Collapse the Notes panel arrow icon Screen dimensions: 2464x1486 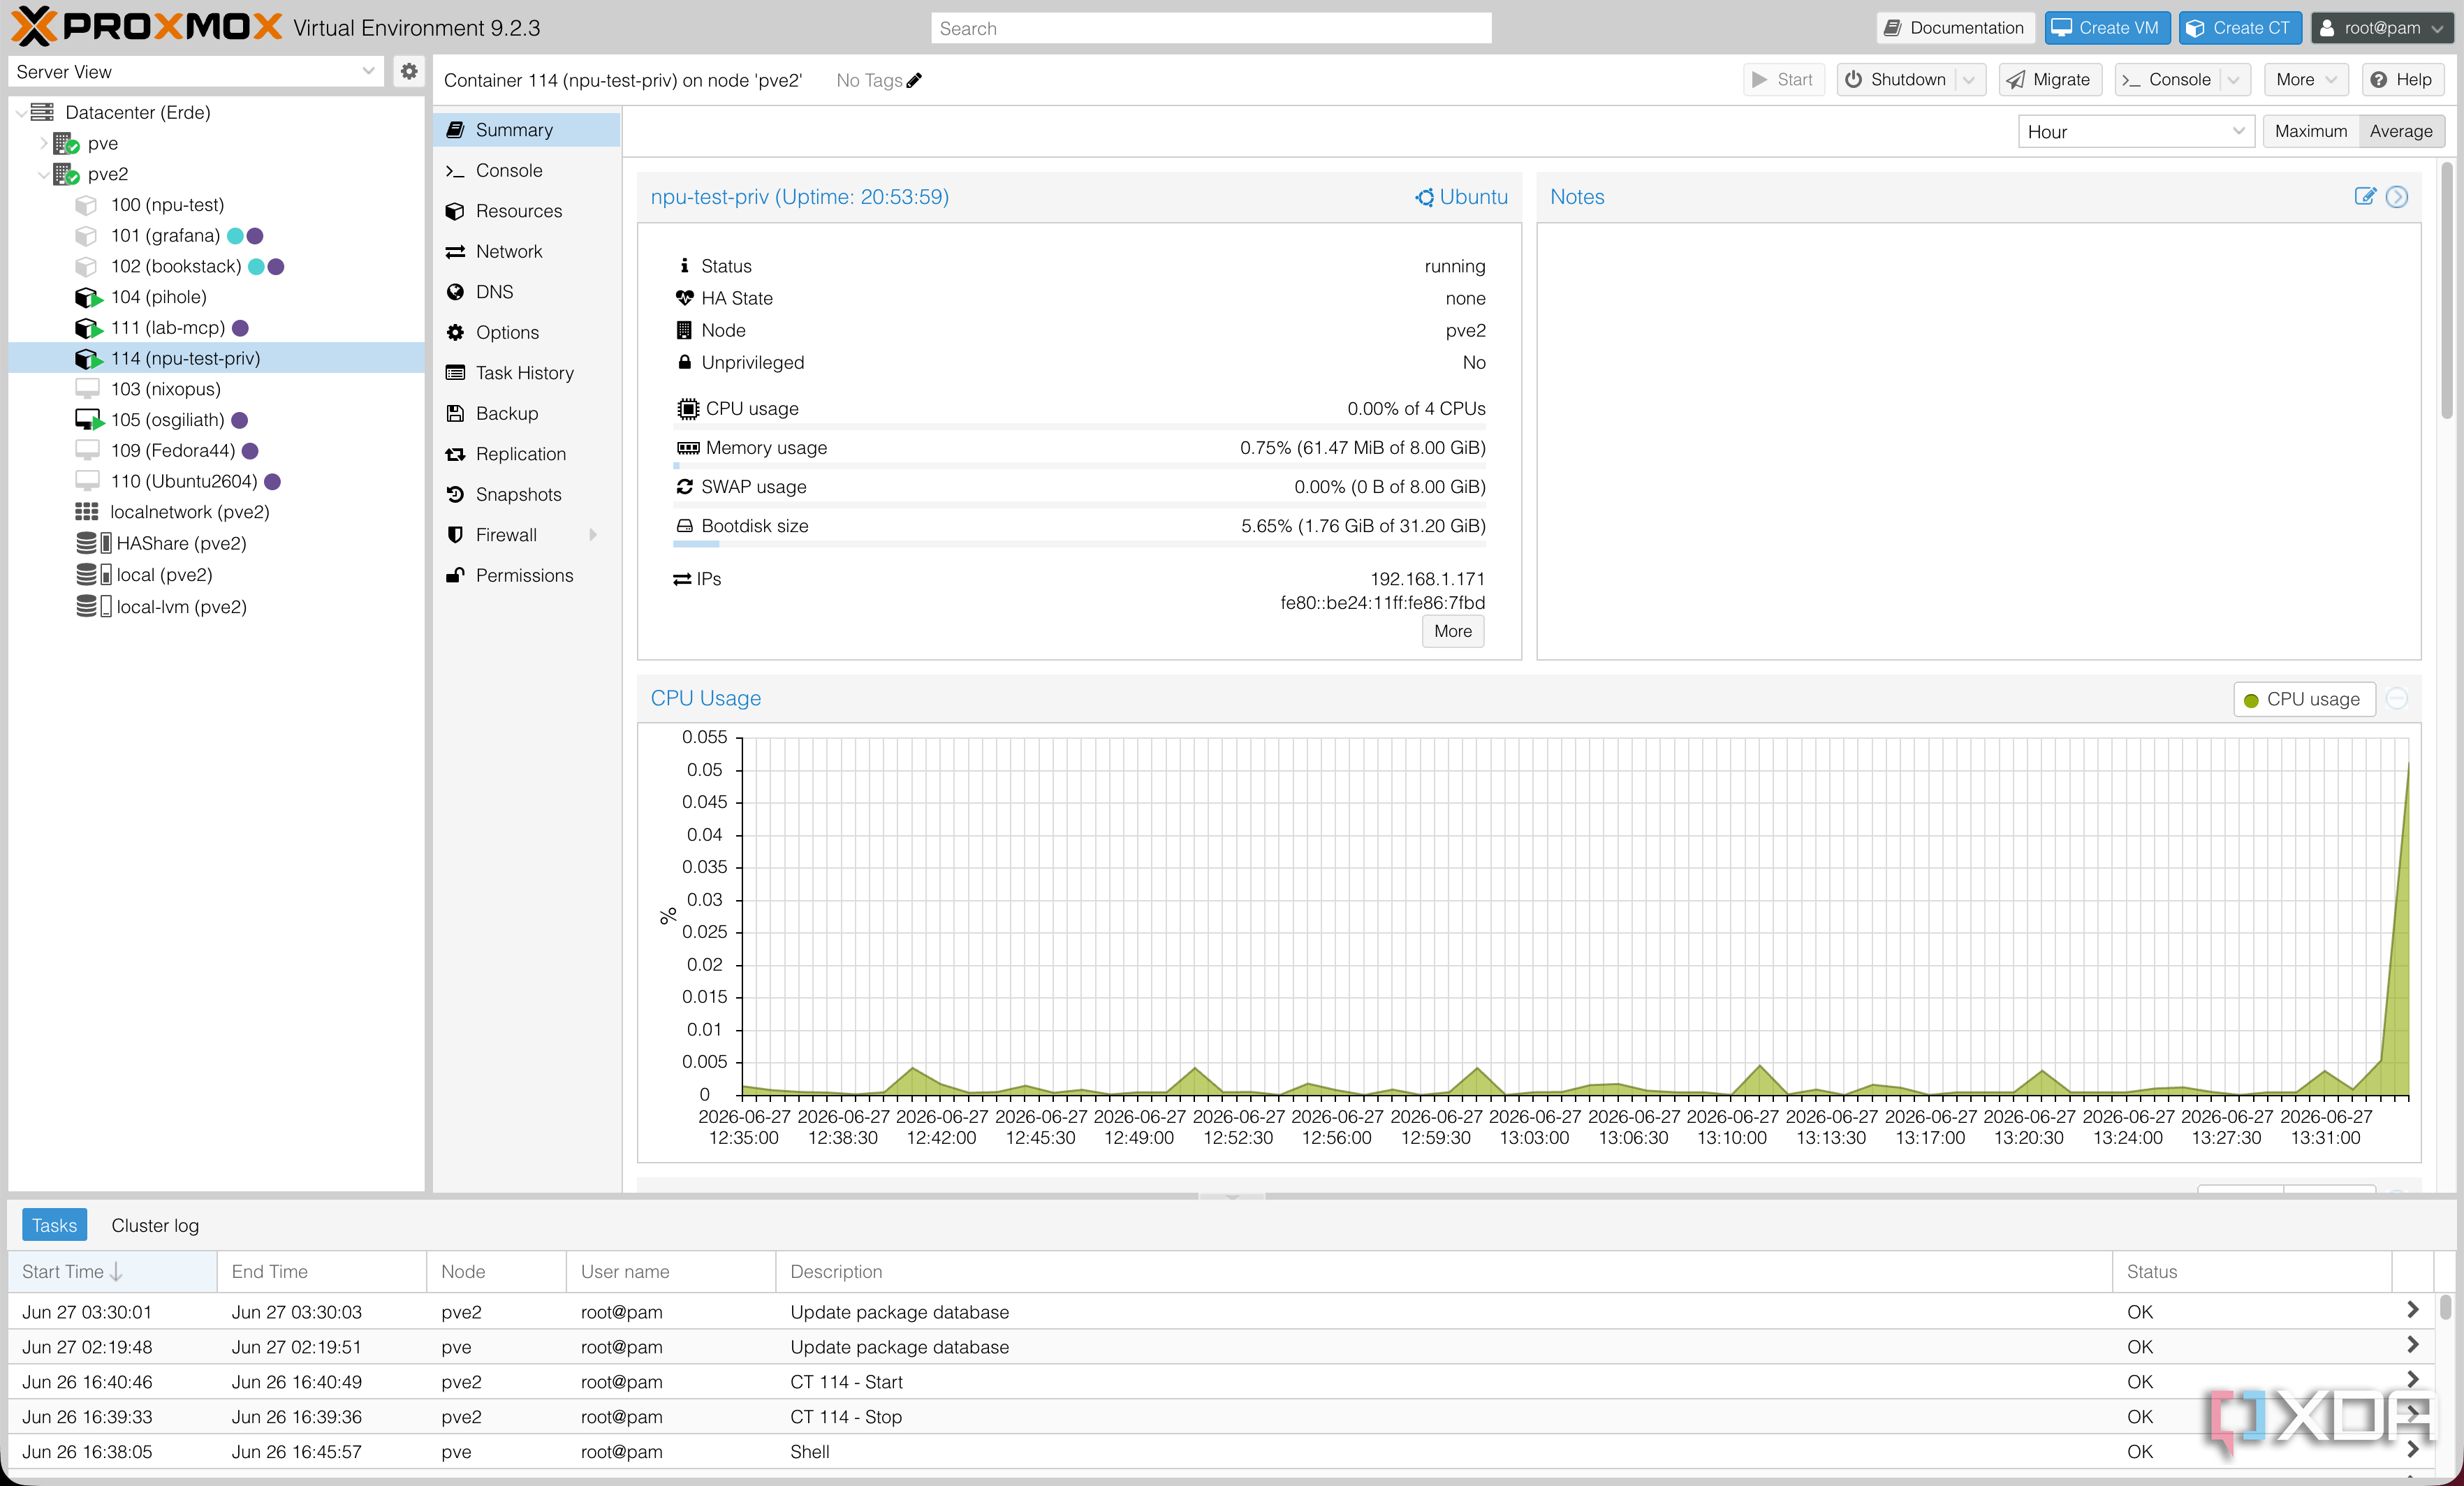[2396, 196]
